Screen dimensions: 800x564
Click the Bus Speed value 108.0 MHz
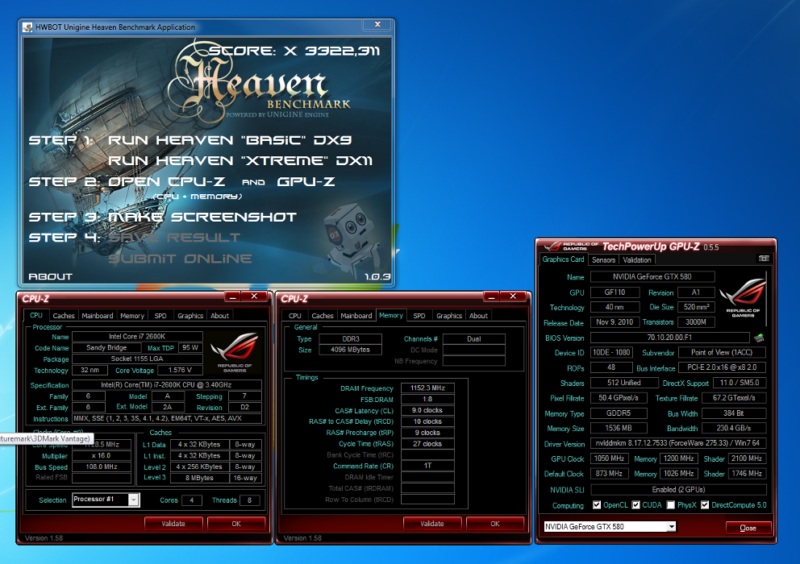coord(102,467)
